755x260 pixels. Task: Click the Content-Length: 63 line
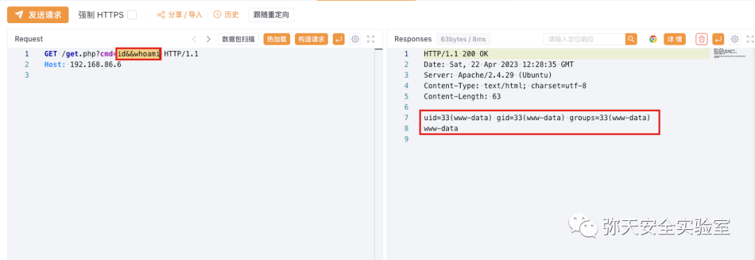point(462,96)
